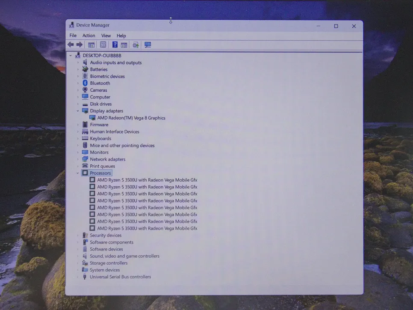Select the DESKTOP-OUIBBBB computer name
The height and width of the screenshot is (310, 413).
102,55
